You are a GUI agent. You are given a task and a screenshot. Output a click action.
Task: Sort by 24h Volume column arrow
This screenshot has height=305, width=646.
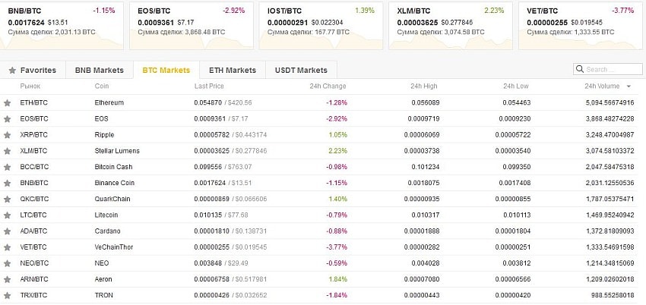click(628, 86)
